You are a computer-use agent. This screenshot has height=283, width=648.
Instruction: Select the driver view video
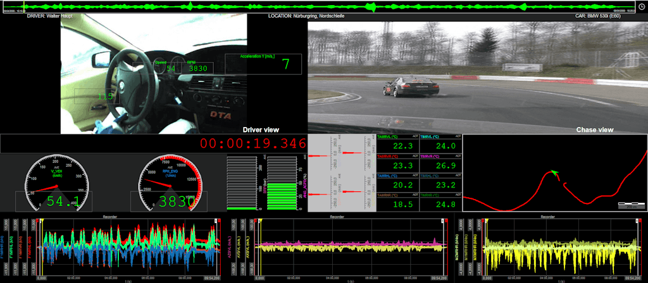coord(154,74)
